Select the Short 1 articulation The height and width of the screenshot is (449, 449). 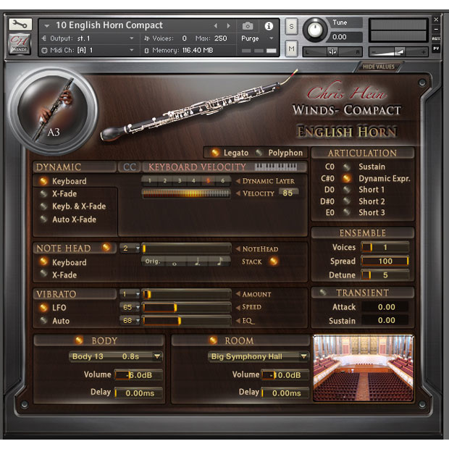[x=372, y=190]
